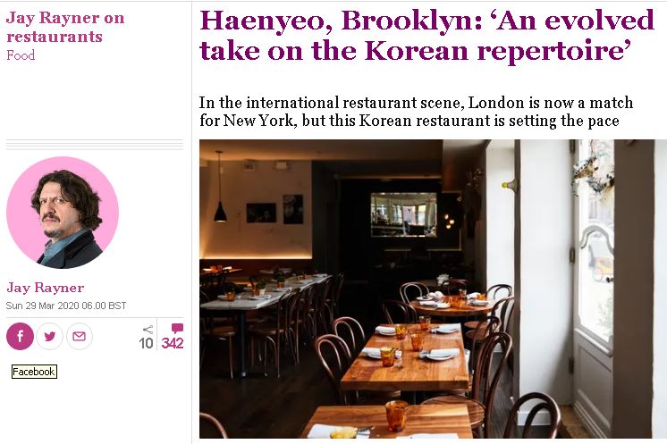Viewport: 667px width, 444px height.
Task: Open the 342 comments count
Action: click(173, 343)
